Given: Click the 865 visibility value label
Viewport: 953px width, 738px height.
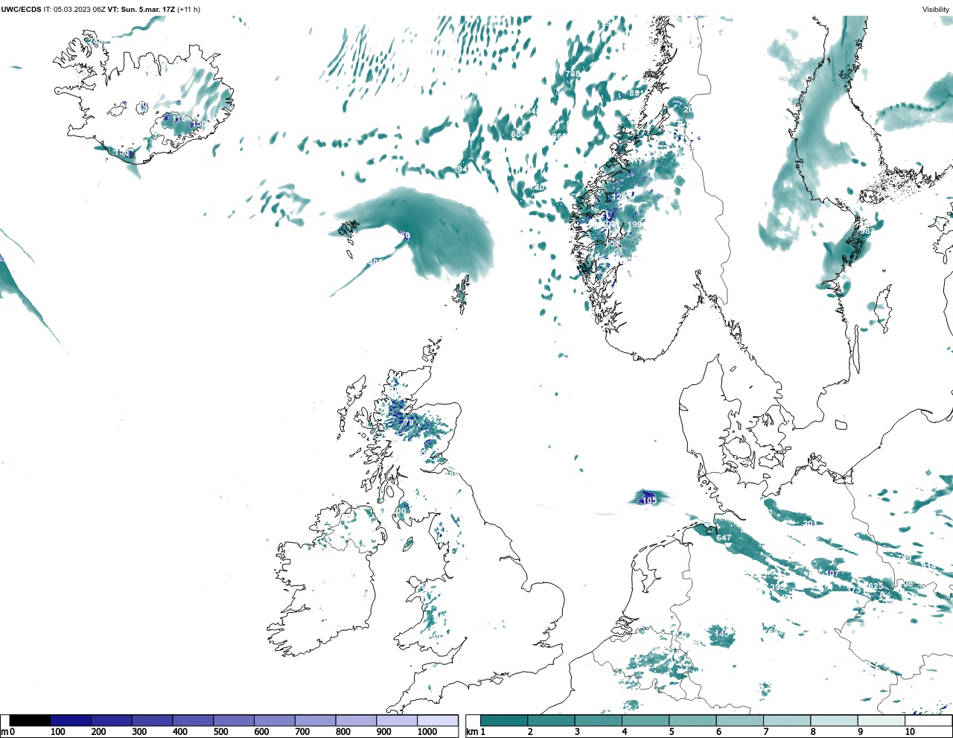Looking at the screenshot, I should pos(518,135).
